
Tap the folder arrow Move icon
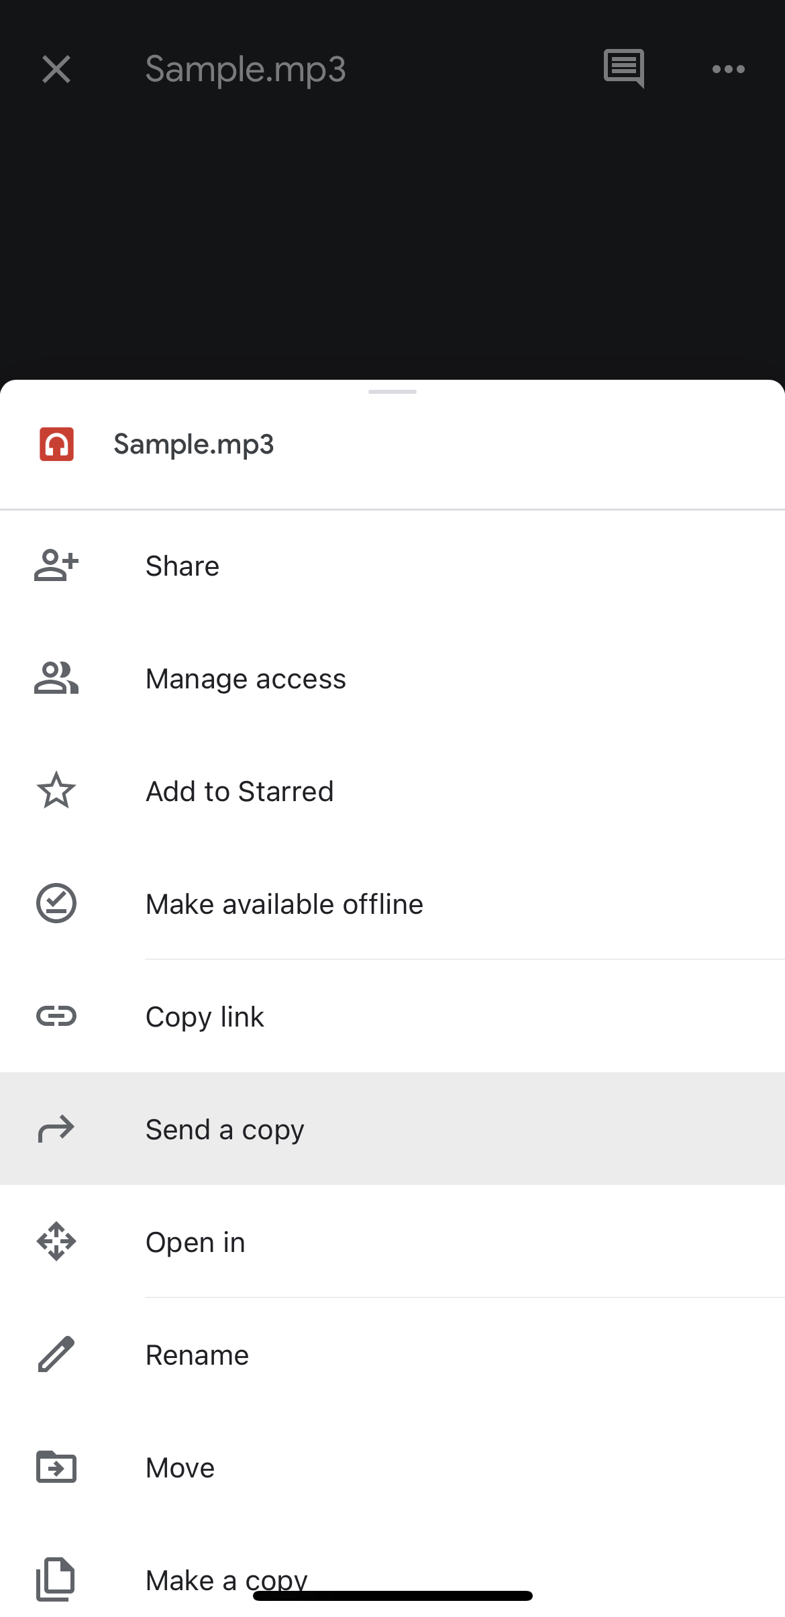(56, 1467)
